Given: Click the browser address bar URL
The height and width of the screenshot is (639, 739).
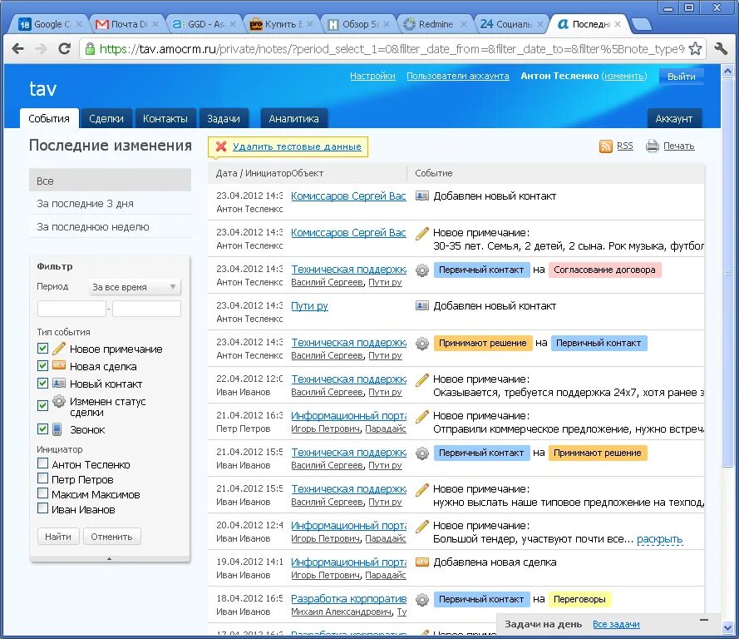Looking at the screenshot, I should pyautogui.click(x=392, y=48).
